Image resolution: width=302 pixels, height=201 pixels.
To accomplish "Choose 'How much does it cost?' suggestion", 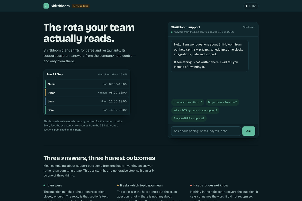I will (188, 102).
